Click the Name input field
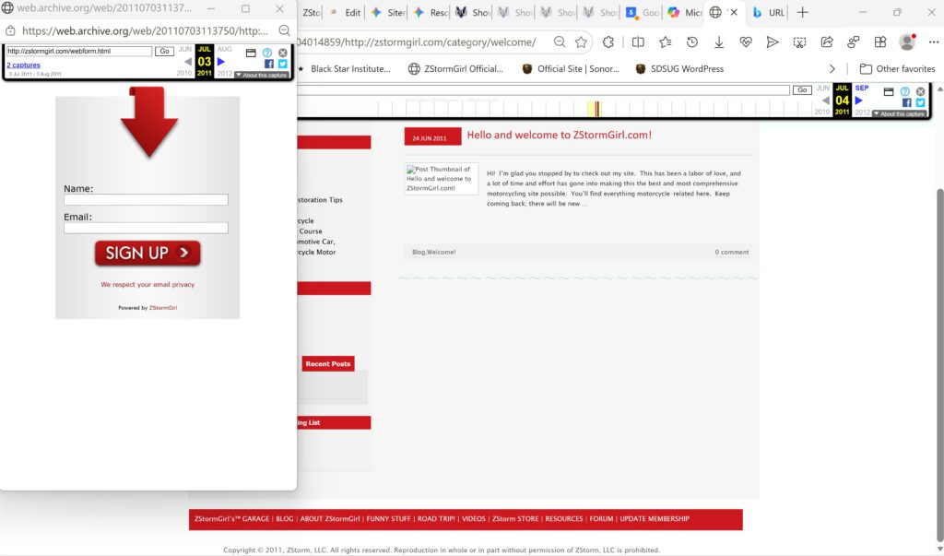Image resolution: width=944 pixels, height=556 pixels. tap(147, 199)
